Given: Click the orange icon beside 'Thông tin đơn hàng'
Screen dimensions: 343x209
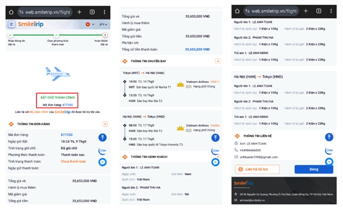Looking at the screenshot, I should pos(11,124).
